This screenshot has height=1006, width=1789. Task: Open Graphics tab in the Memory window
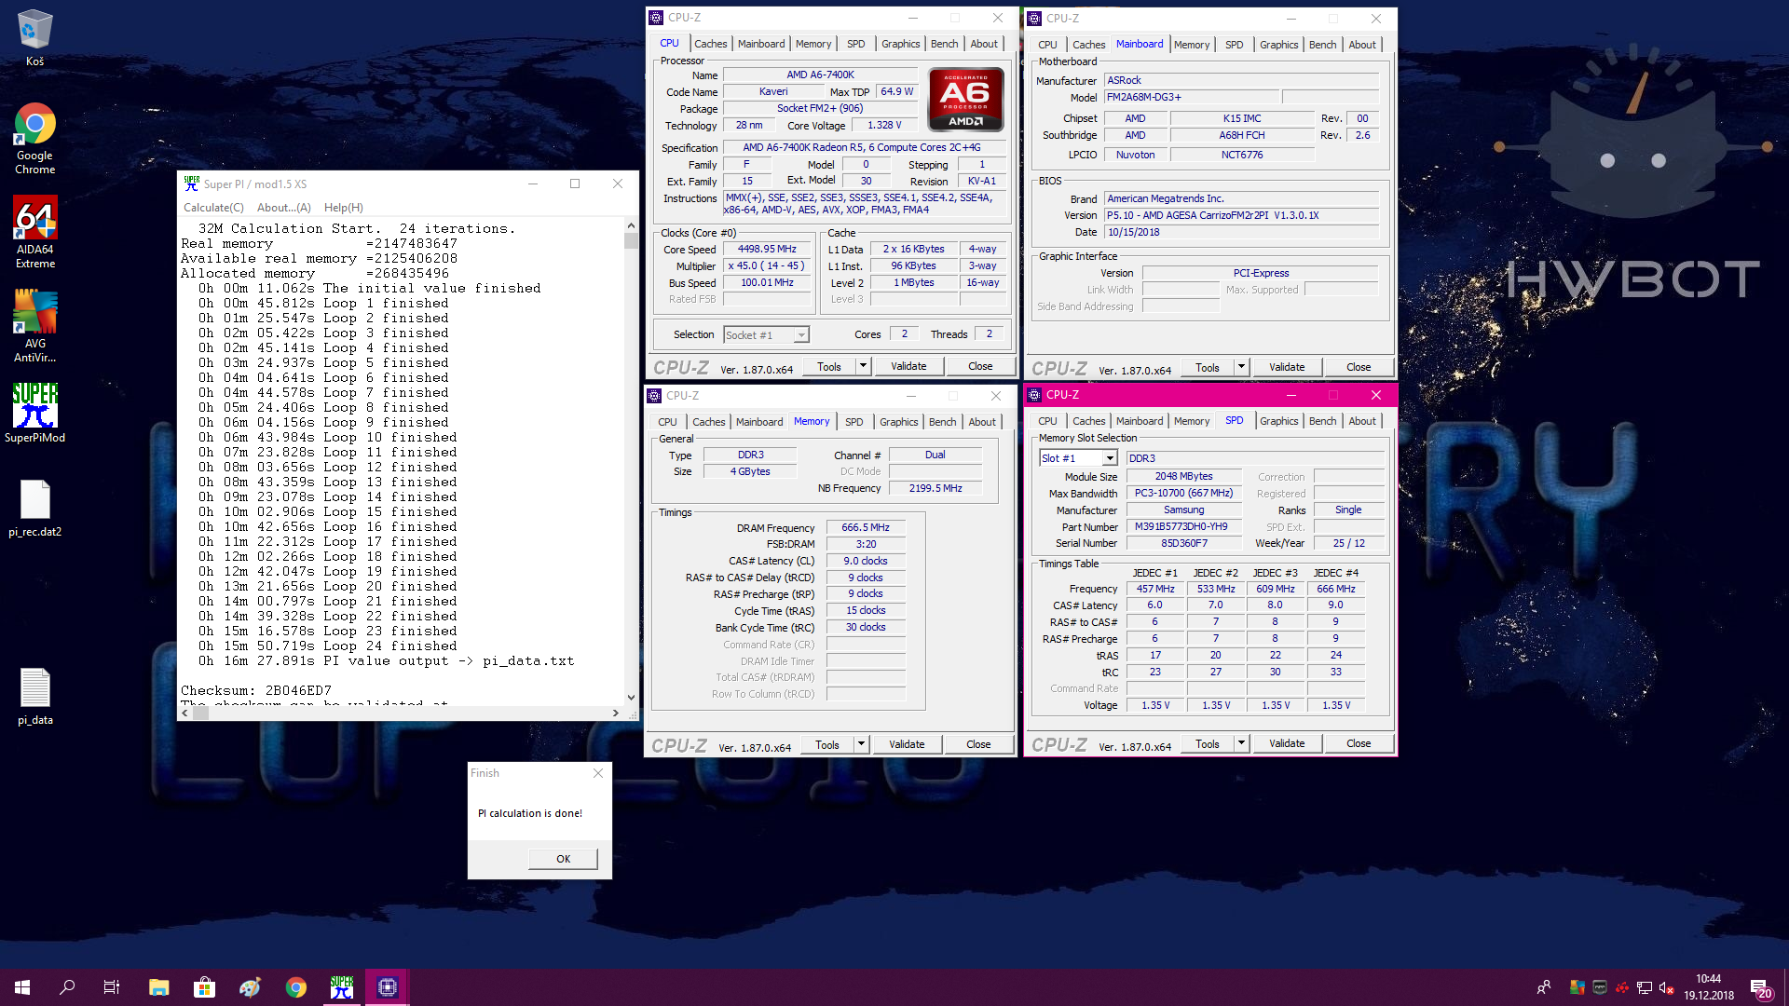pyautogui.click(x=898, y=422)
